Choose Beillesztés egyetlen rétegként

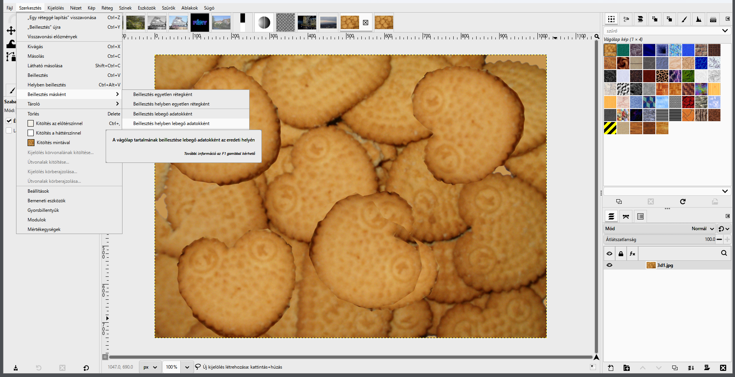(x=186, y=94)
